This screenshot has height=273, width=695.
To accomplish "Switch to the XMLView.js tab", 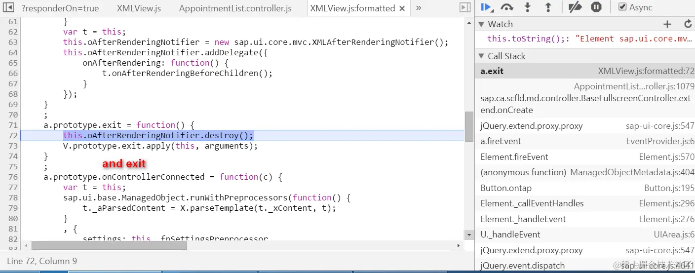I will (139, 8).
